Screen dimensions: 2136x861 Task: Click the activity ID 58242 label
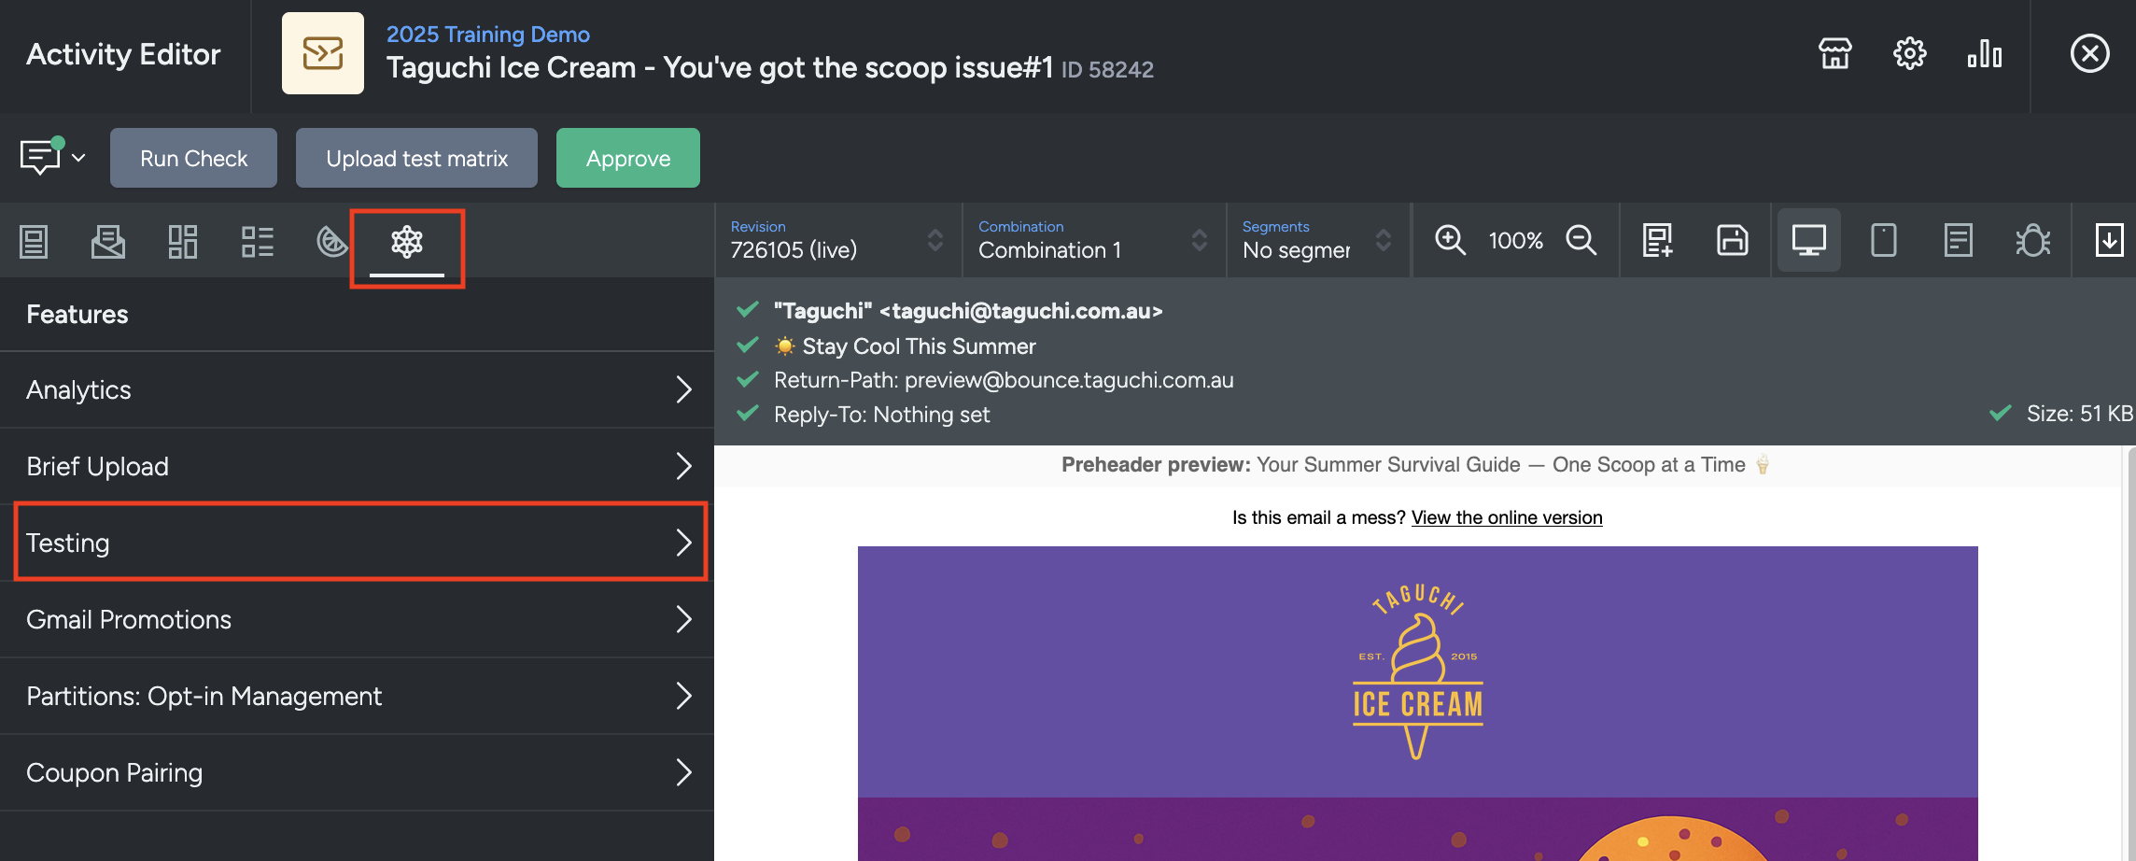(x=1107, y=70)
